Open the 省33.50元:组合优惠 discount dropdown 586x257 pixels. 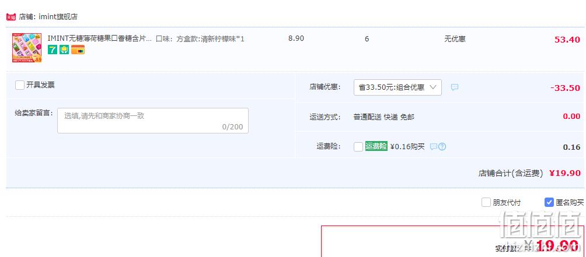pos(397,87)
